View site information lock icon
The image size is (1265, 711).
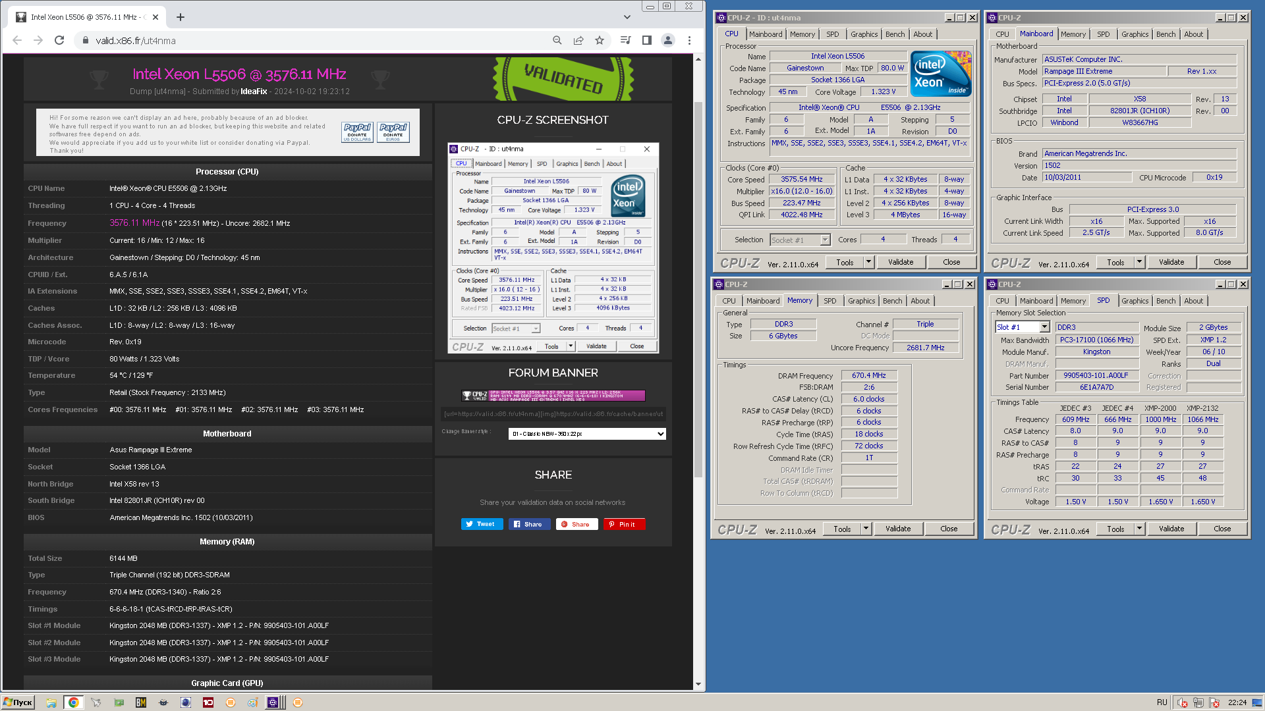point(85,40)
